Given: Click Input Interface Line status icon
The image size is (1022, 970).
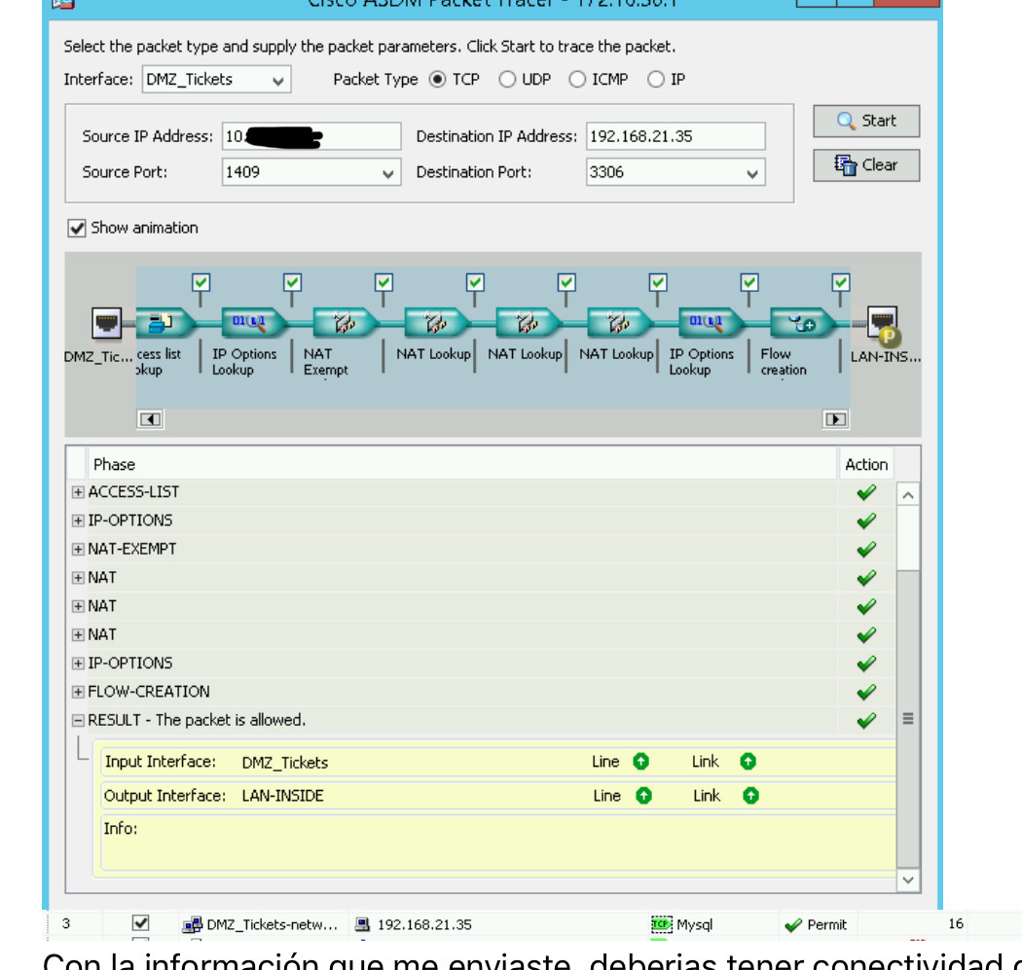Looking at the screenshot, I should (x=641, y=762).
